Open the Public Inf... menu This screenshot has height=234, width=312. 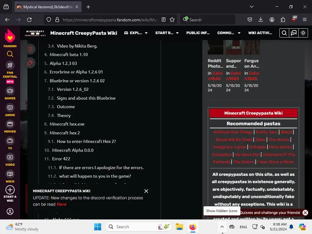coord(198,33)
